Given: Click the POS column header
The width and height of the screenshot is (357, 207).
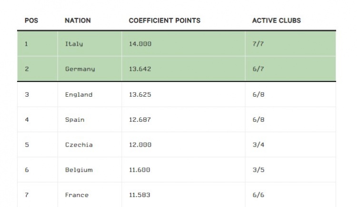Looking at the screenshot, I should point(31,21).
